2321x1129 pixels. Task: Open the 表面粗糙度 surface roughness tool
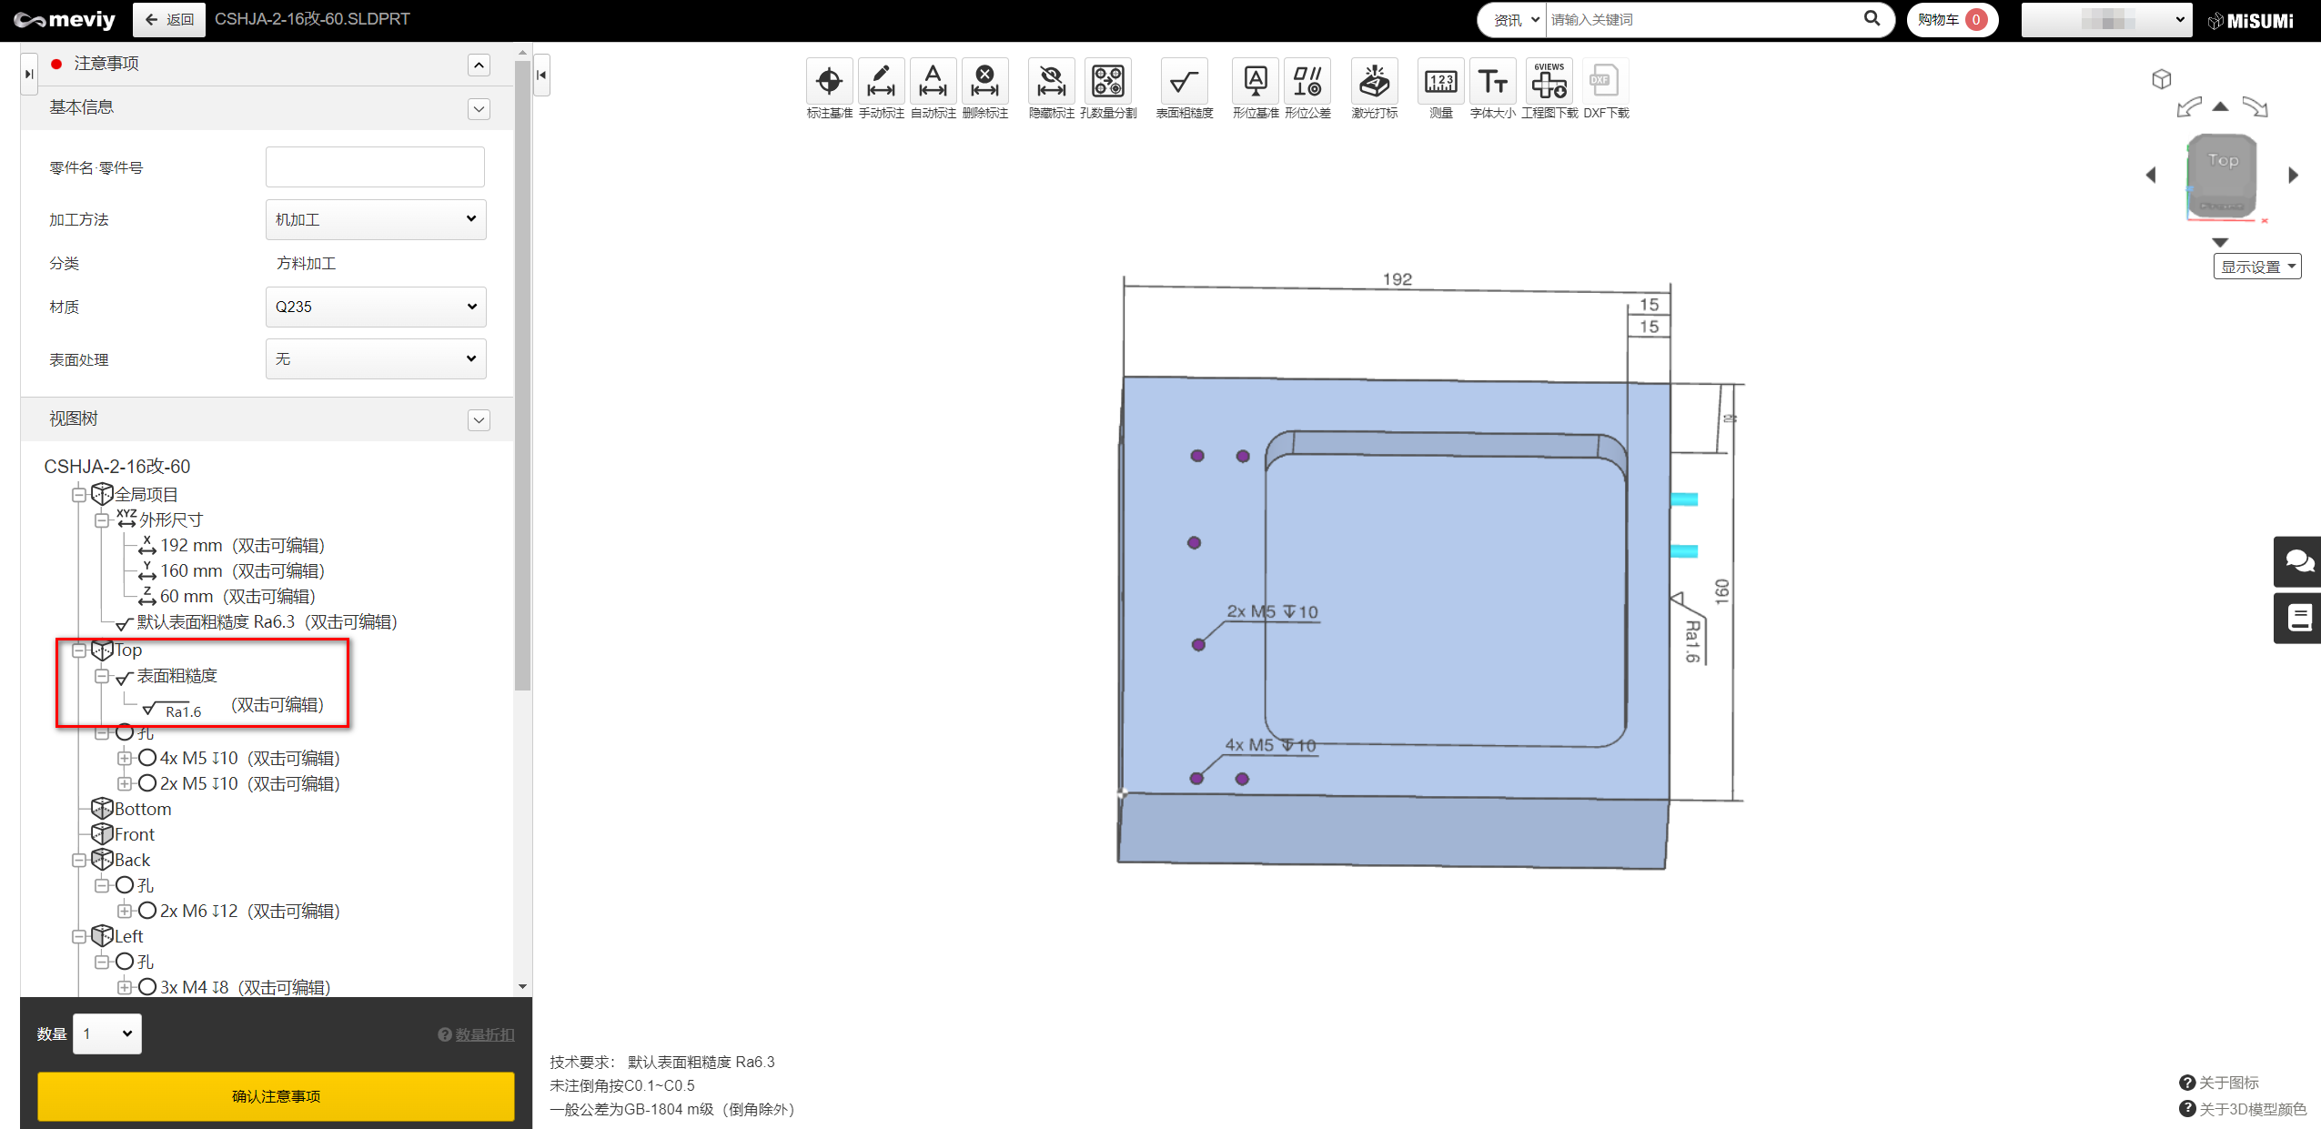coord(1183,83)
